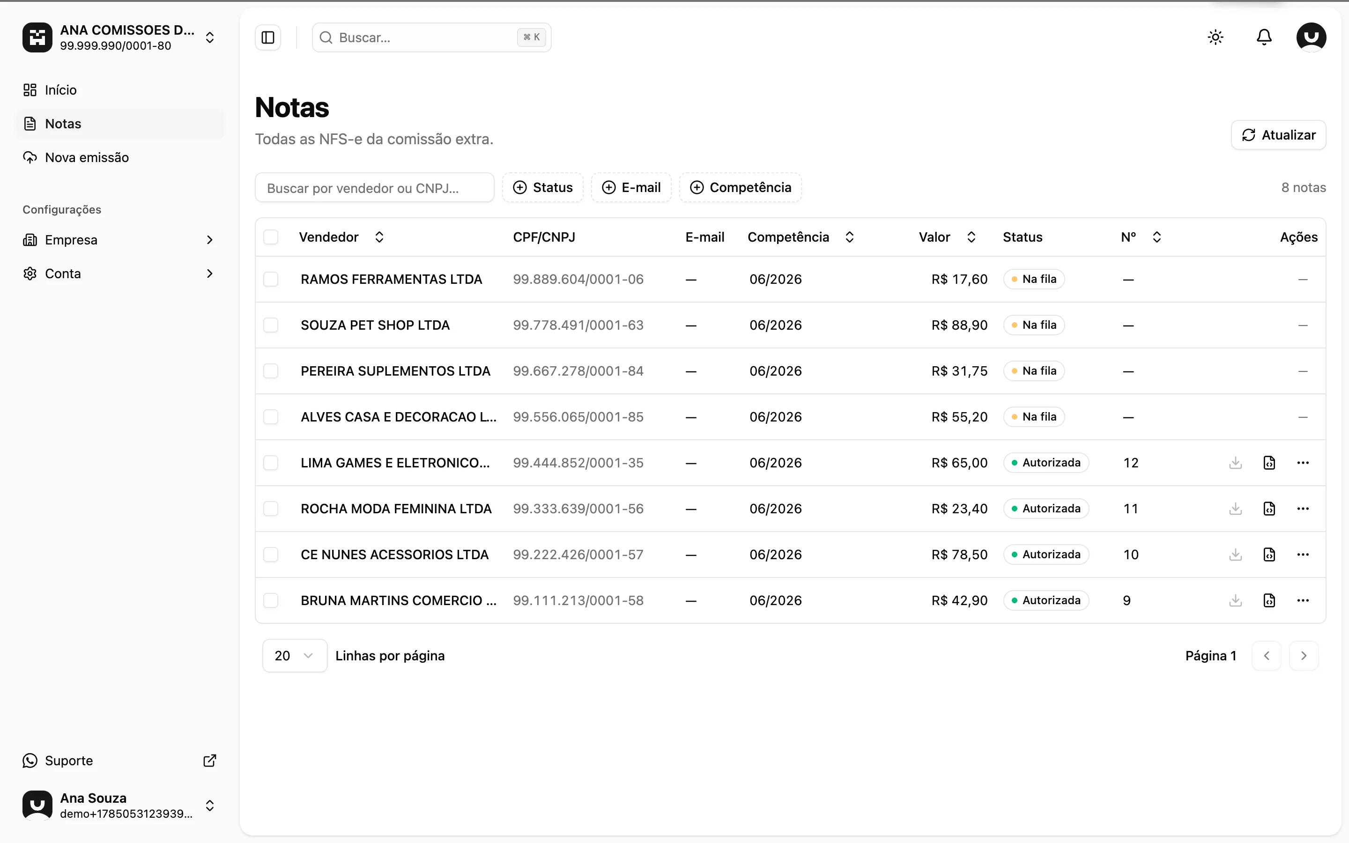
Task: Check the PEREIRA SUPLEMENTOS LTDA row
Action: tap(271, 371)
